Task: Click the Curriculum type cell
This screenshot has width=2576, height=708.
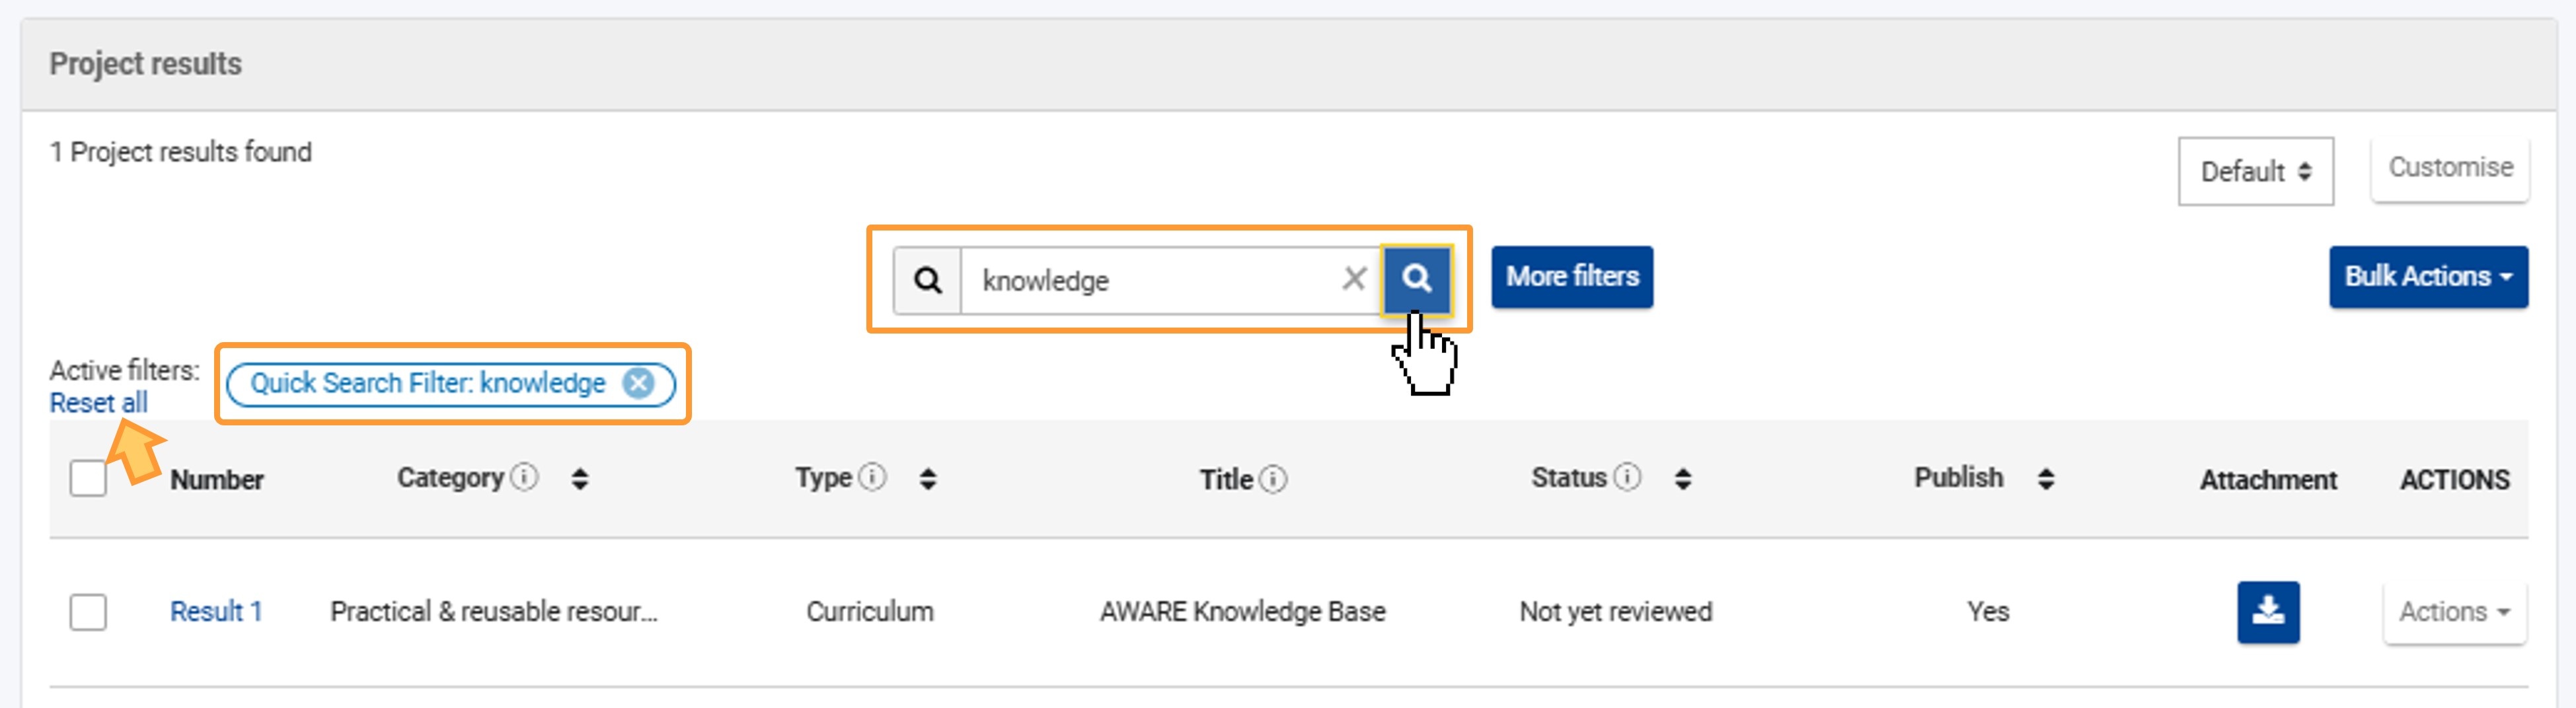Action: [870, 611]
